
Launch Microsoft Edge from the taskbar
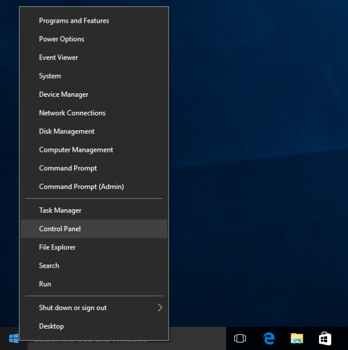269,338
